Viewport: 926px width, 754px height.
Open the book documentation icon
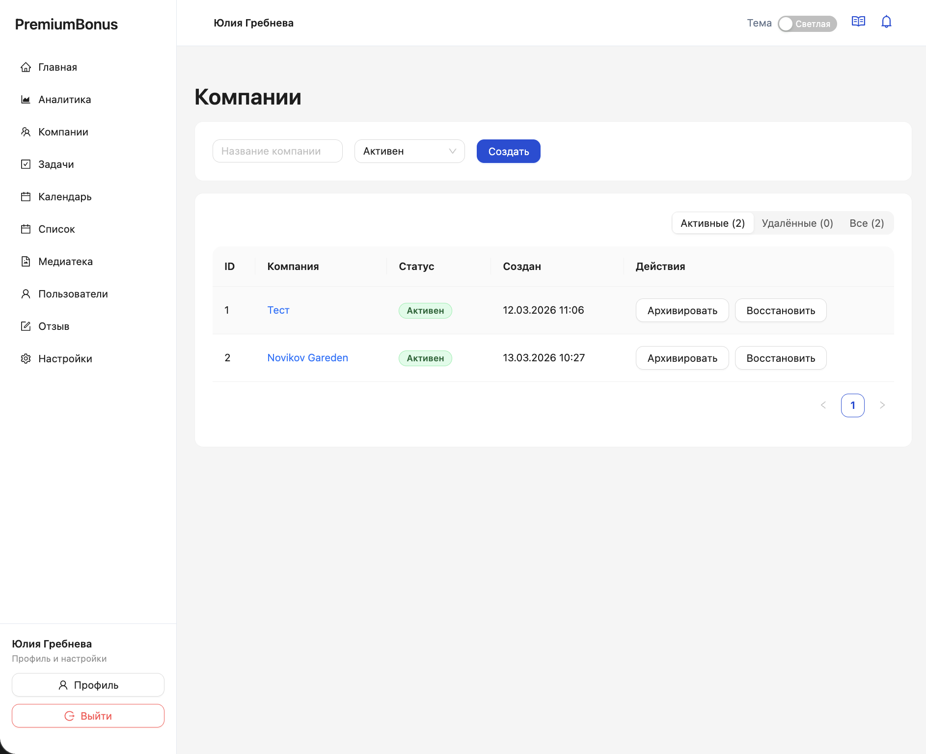pos(858,22)
